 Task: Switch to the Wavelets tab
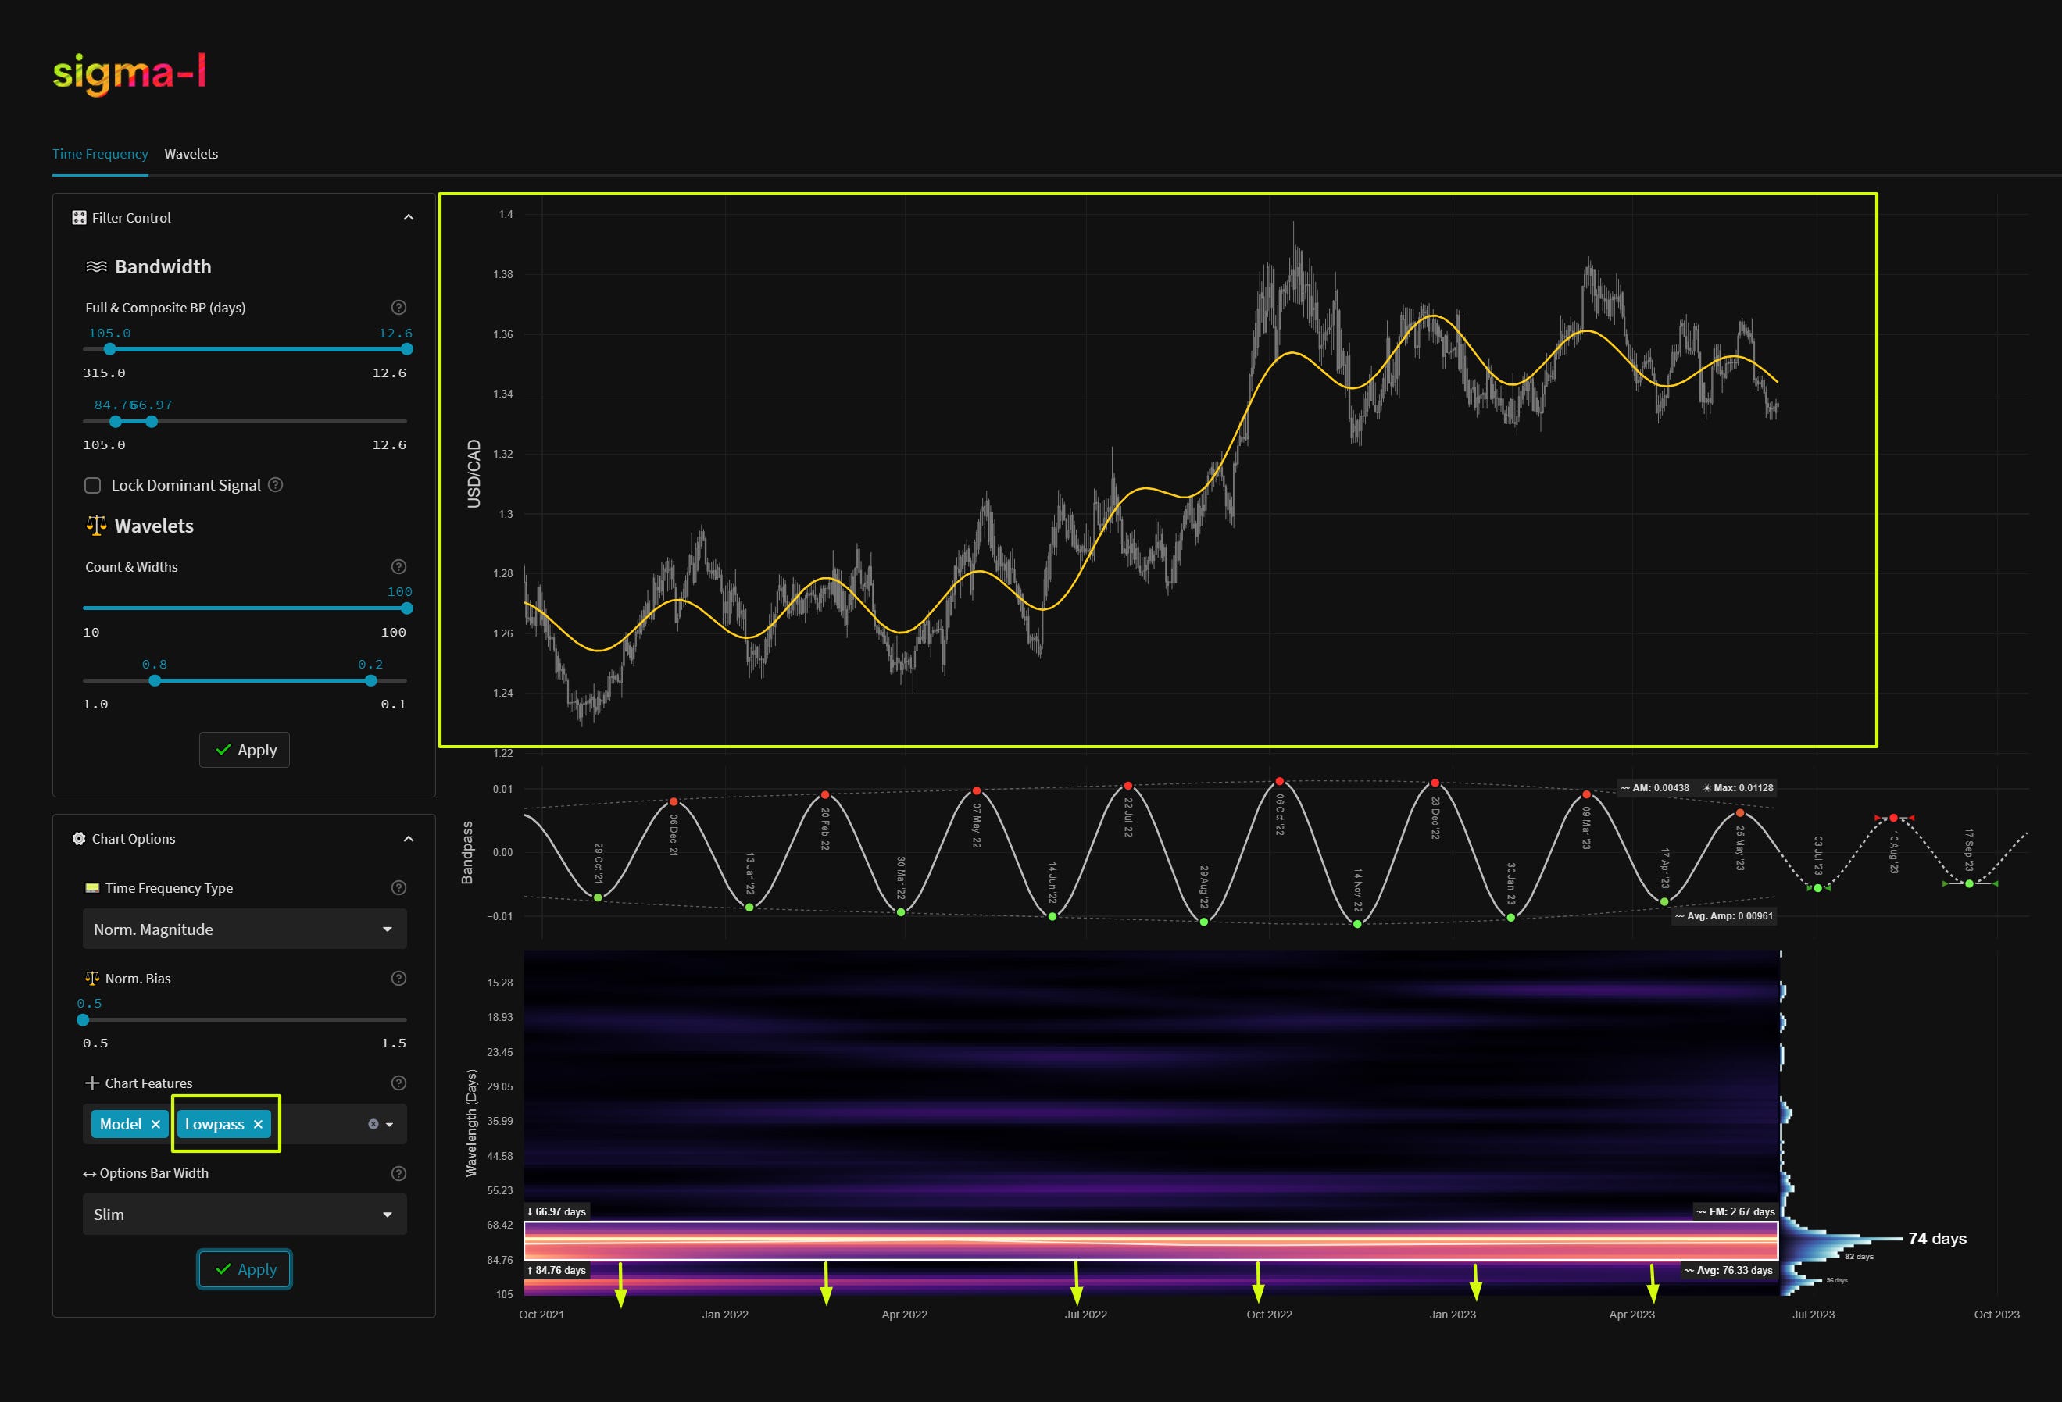pyautogui.click(x=191, y=153)
